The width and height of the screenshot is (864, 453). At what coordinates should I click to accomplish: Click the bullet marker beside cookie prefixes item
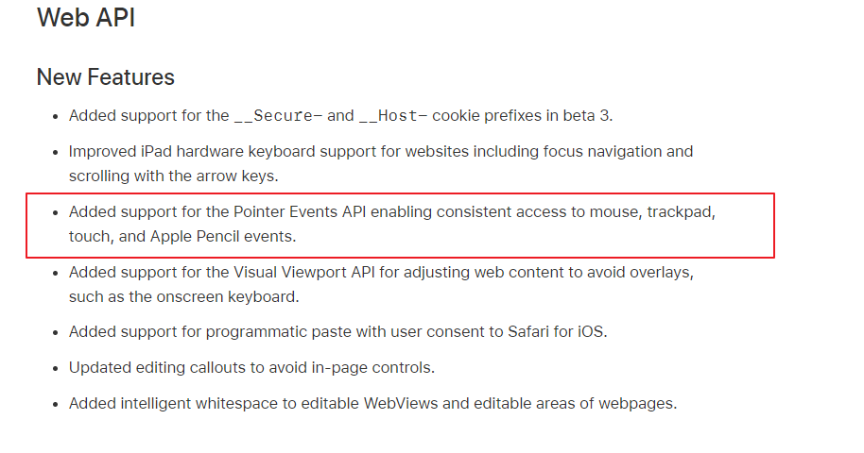click(55, 117)
